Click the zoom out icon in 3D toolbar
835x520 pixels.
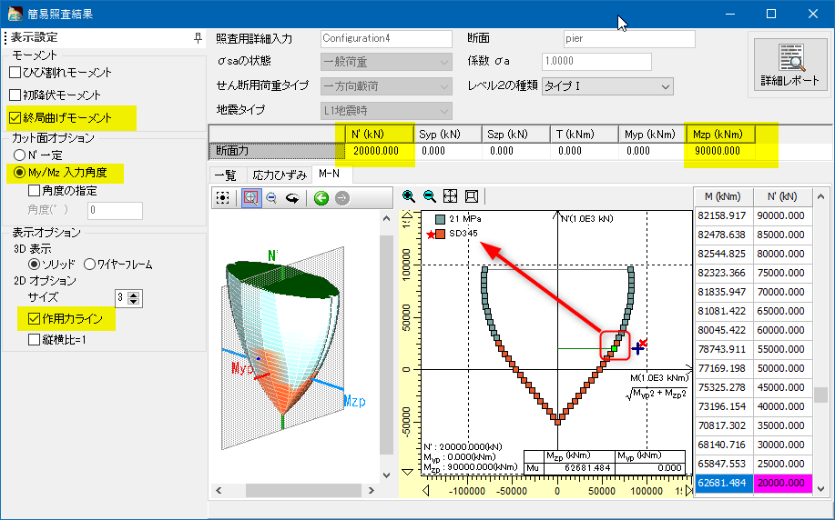[271, 198]
